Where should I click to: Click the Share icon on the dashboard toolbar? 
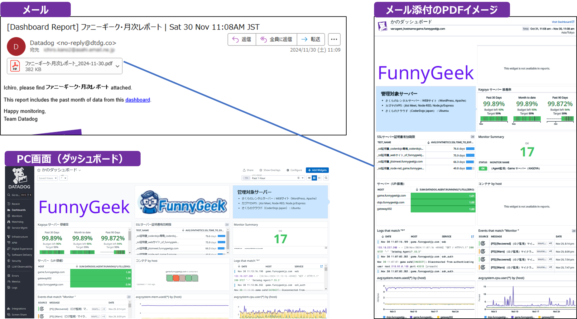(x=248, y=170)
